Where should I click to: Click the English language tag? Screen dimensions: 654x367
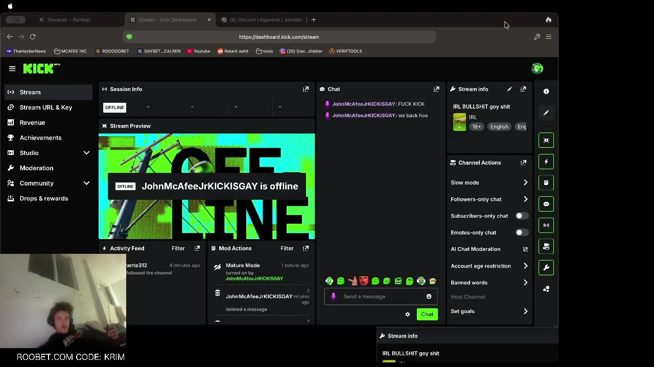499,126
